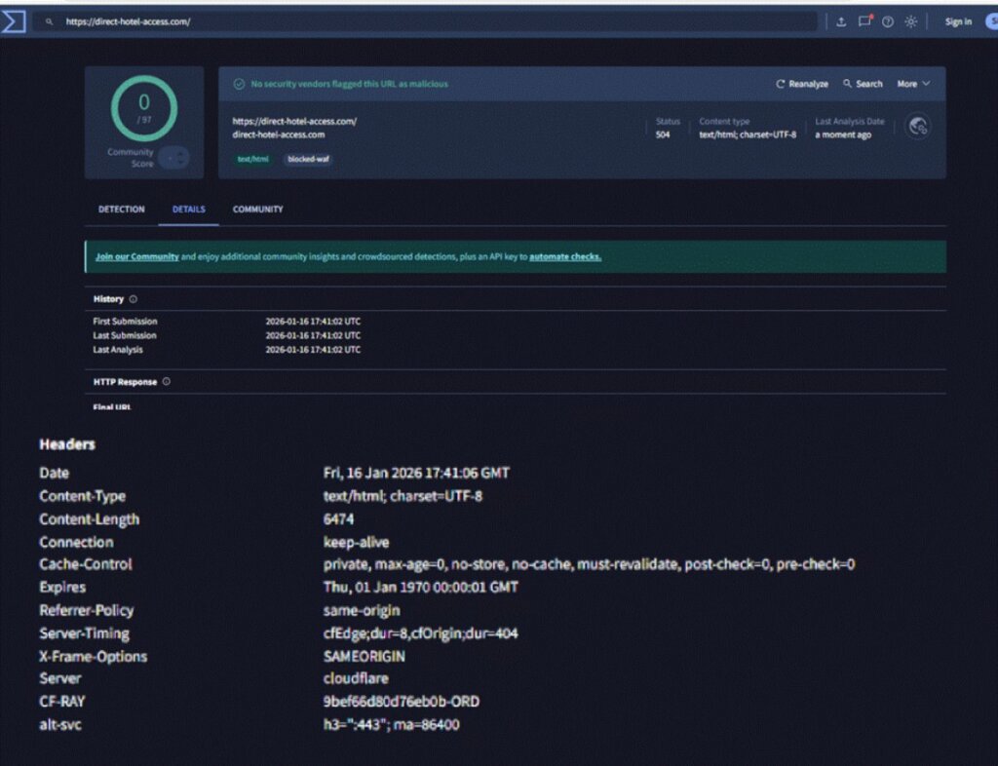Click the Community Score vote control

pyautogui.click(x=173, y=158)
